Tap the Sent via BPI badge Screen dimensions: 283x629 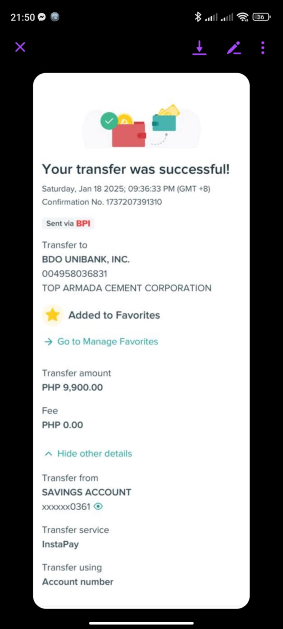[68, 223]
